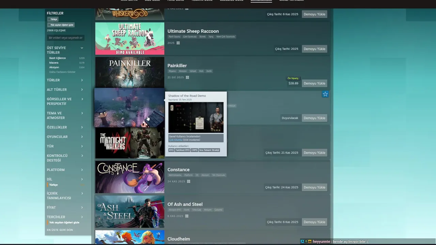Image resolution: width=436 pixels, height=245 pixels.
Task: Filter by Aksiyon genre
Action: (x=54, y=67)
